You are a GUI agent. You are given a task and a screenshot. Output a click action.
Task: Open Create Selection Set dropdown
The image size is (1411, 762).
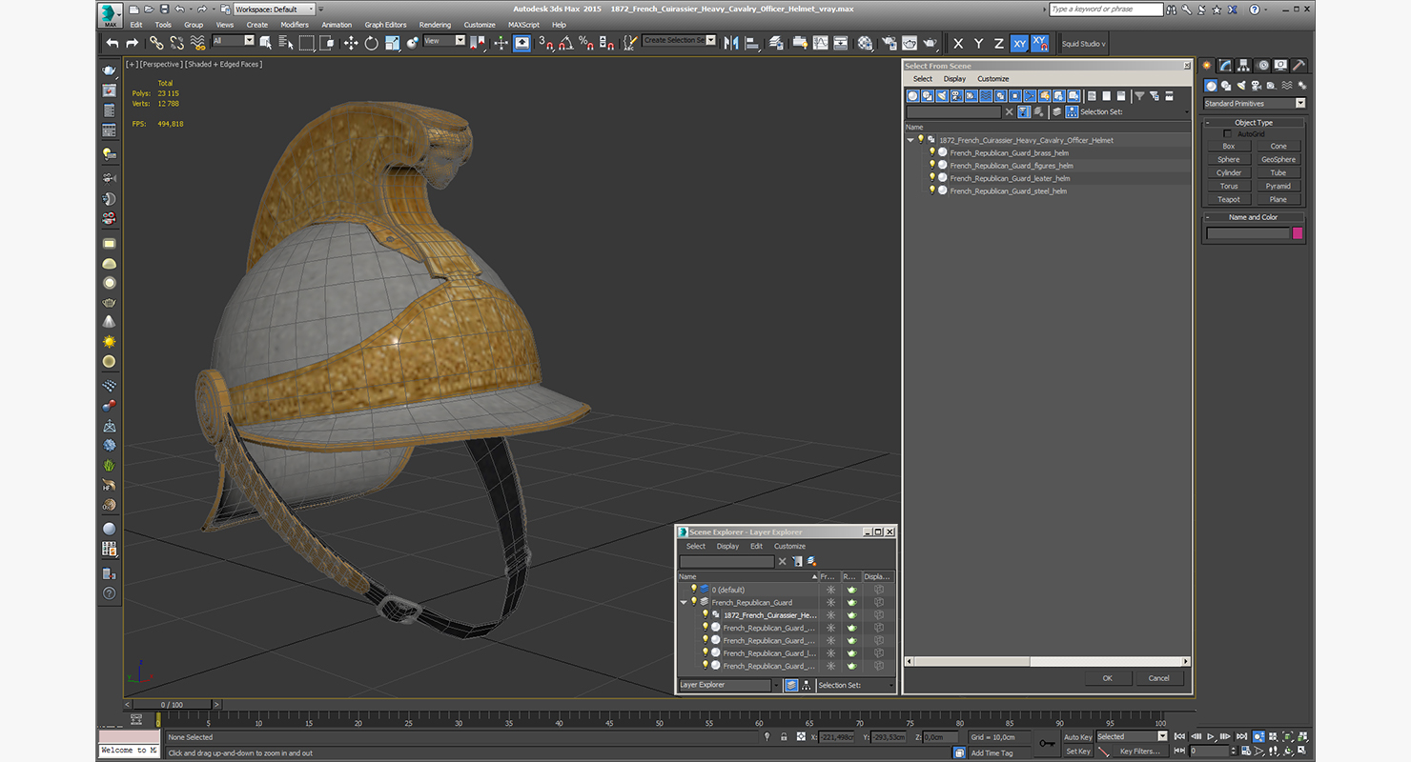pos(679,41)
